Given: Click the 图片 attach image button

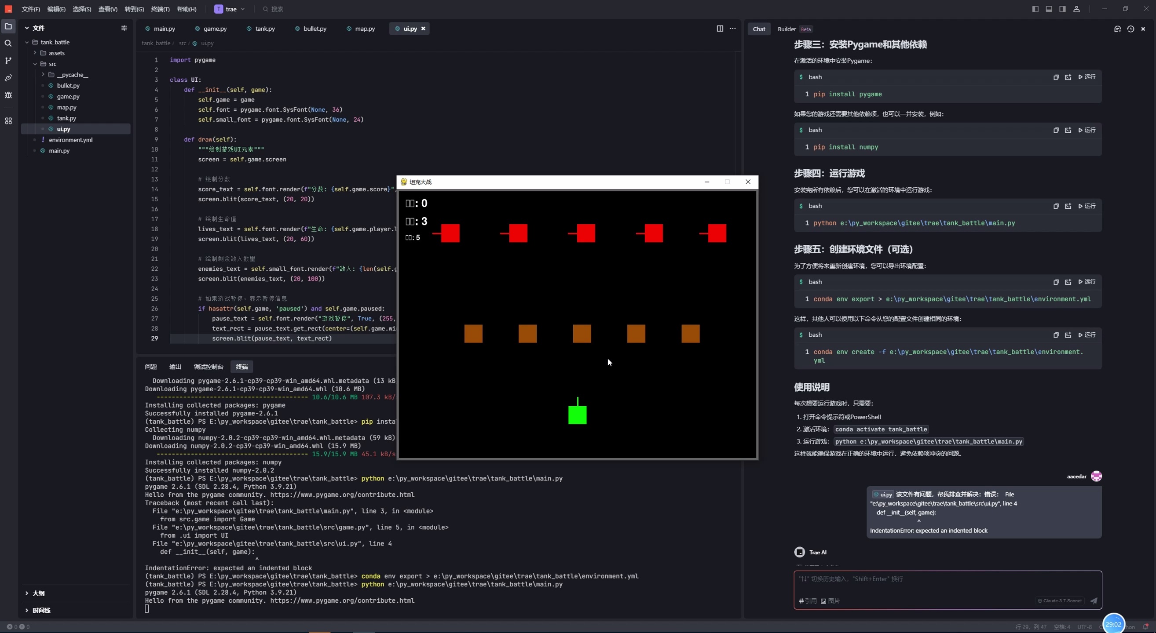Looking at the screenshot, I should [830, 601].
